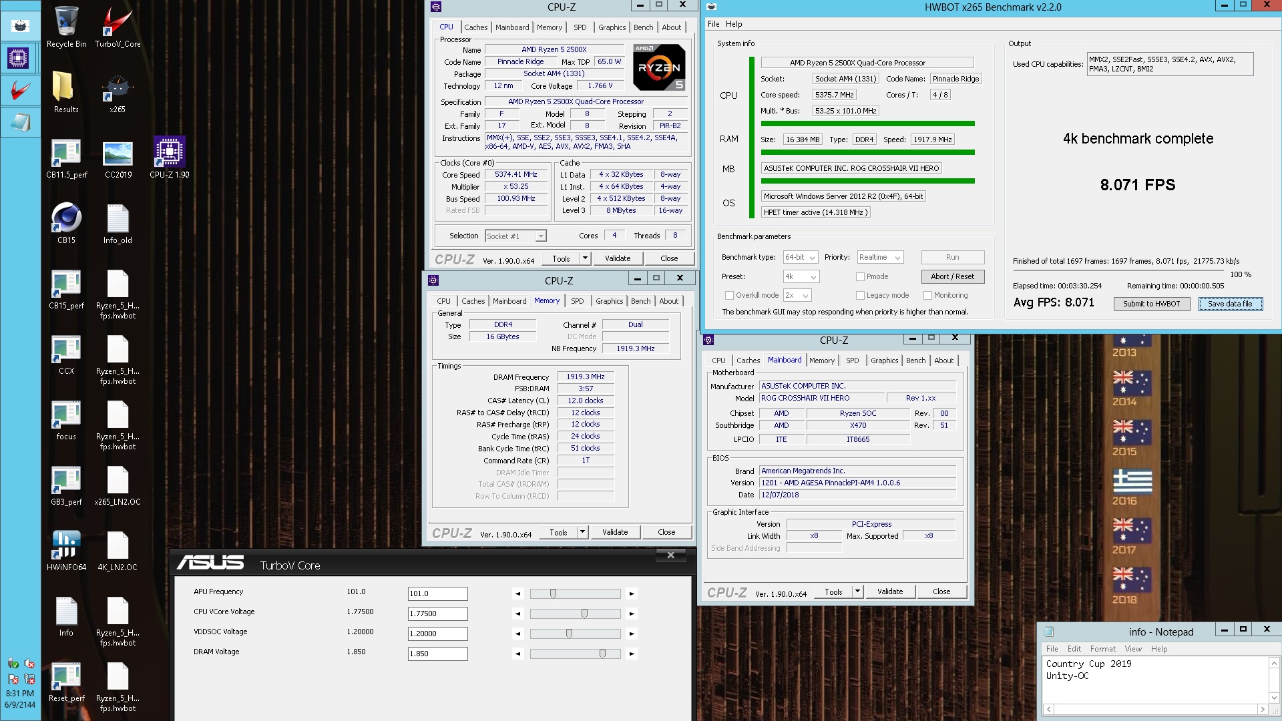
Task: Open the TurboV_Core desktop shortcut
Action: [118, 27]
